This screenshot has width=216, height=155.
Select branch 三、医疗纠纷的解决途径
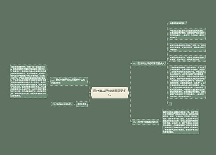pyautogui.click(x=146, y=122)
